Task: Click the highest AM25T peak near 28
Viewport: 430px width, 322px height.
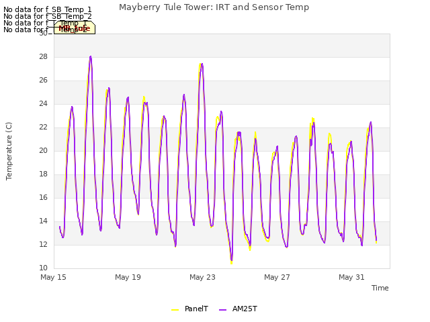Action: 91,56
